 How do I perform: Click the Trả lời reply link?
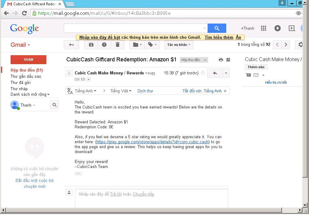tap(116, 194)
